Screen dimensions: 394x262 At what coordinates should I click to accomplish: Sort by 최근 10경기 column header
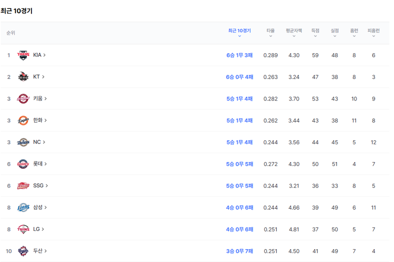pyautogui.click(x=239, y=33)
